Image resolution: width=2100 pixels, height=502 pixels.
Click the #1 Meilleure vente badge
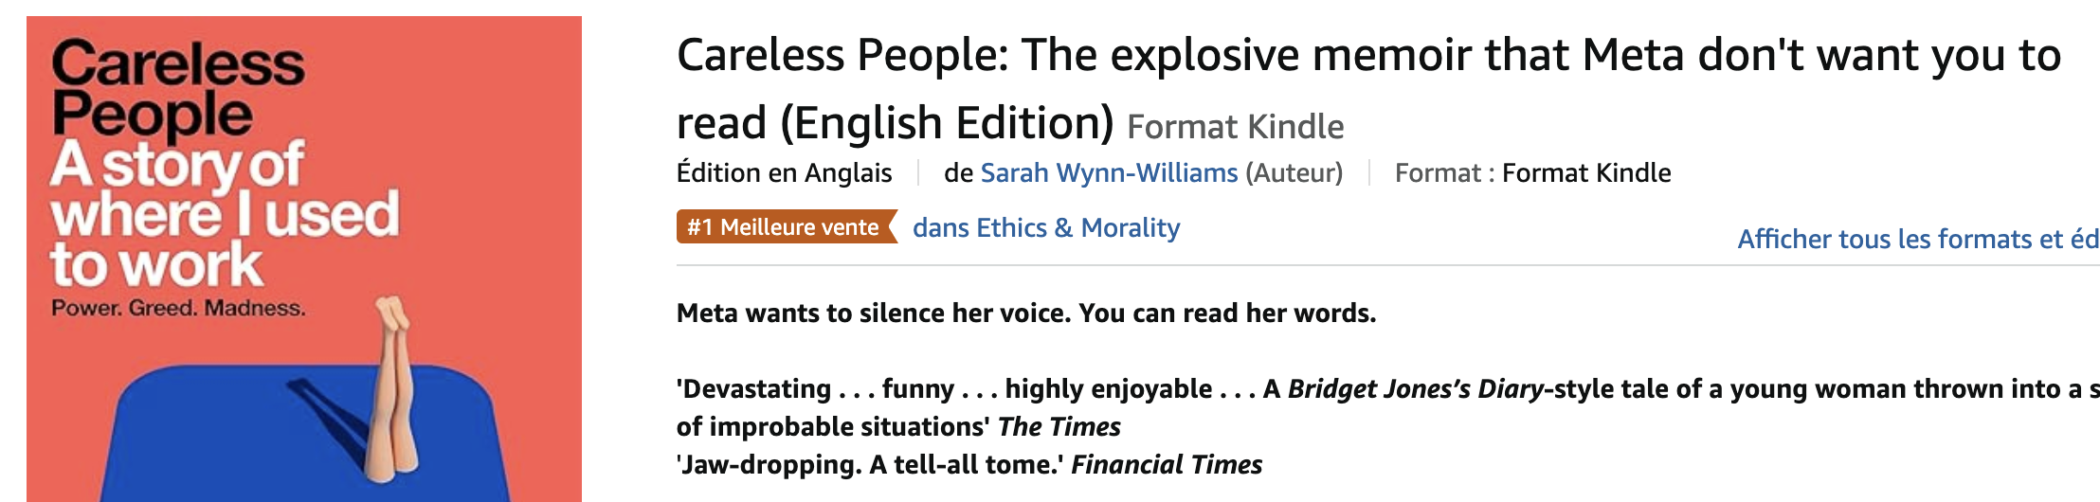(x=785, y=227)
